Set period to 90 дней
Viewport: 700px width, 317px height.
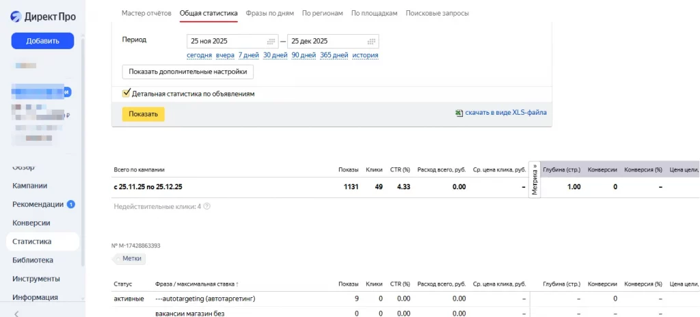click(x=304, y=55)
